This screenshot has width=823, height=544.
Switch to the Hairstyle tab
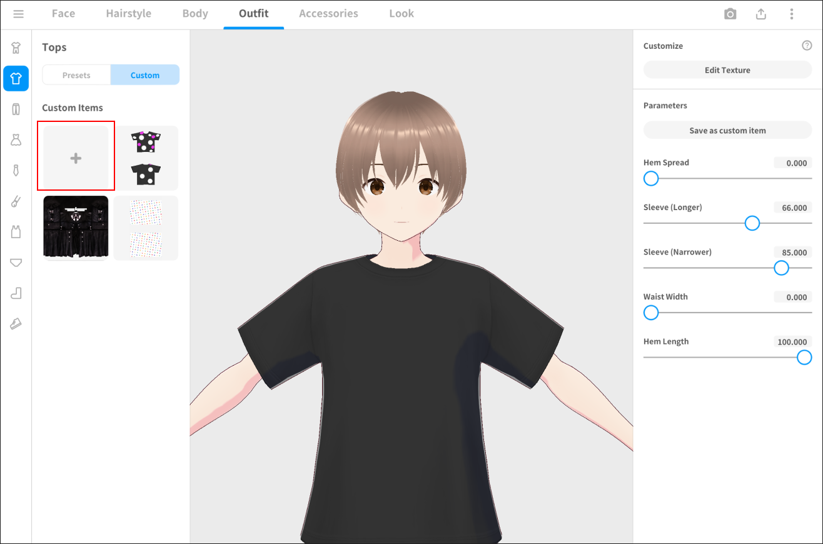[x=128, y=14]
